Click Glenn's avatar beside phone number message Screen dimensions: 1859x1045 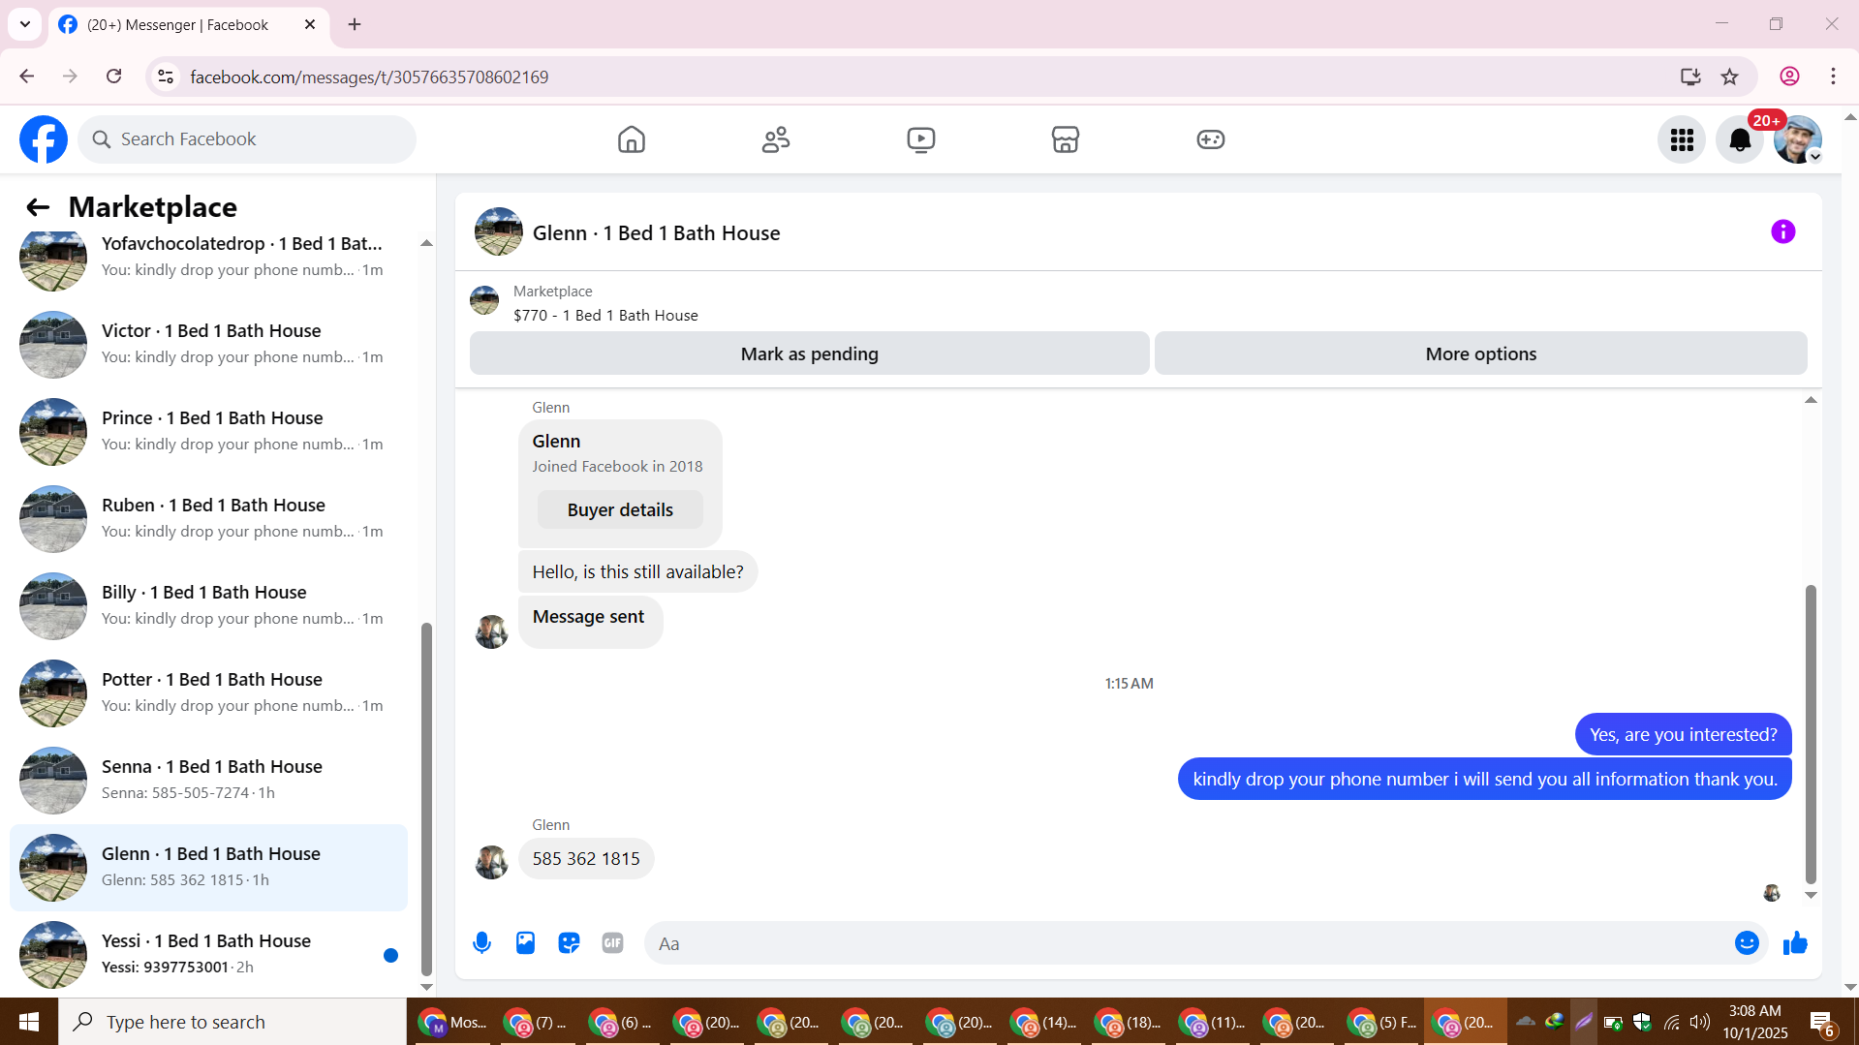491,862
